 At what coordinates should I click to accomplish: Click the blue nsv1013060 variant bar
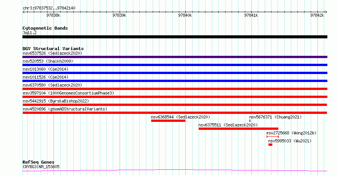175,73
